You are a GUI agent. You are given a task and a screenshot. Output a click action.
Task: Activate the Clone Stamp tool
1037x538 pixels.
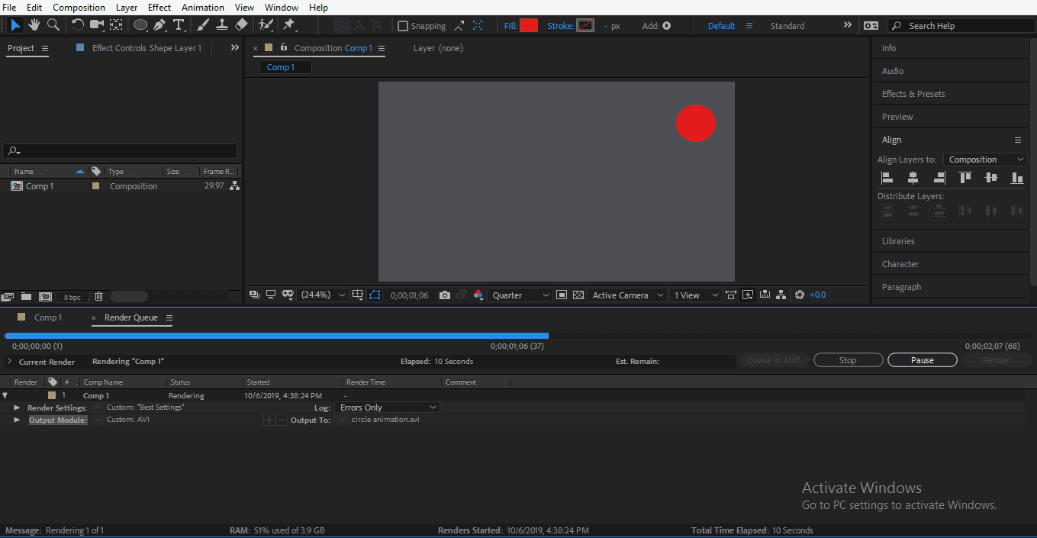[222, 25]
